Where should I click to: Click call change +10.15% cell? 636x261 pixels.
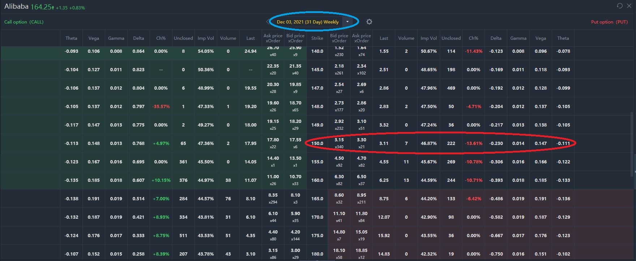161,180
